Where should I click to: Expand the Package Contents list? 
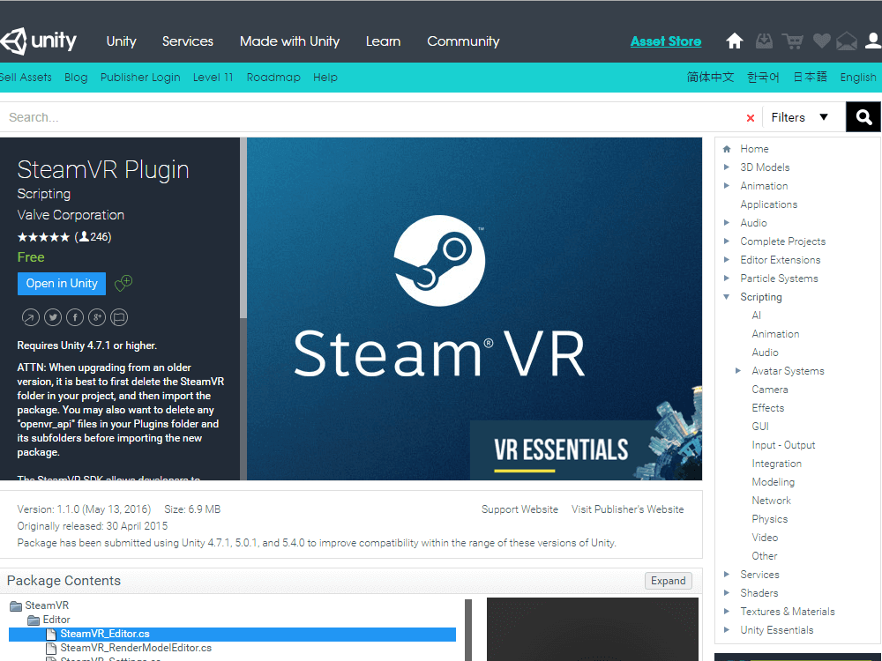[x=668, y=581]
